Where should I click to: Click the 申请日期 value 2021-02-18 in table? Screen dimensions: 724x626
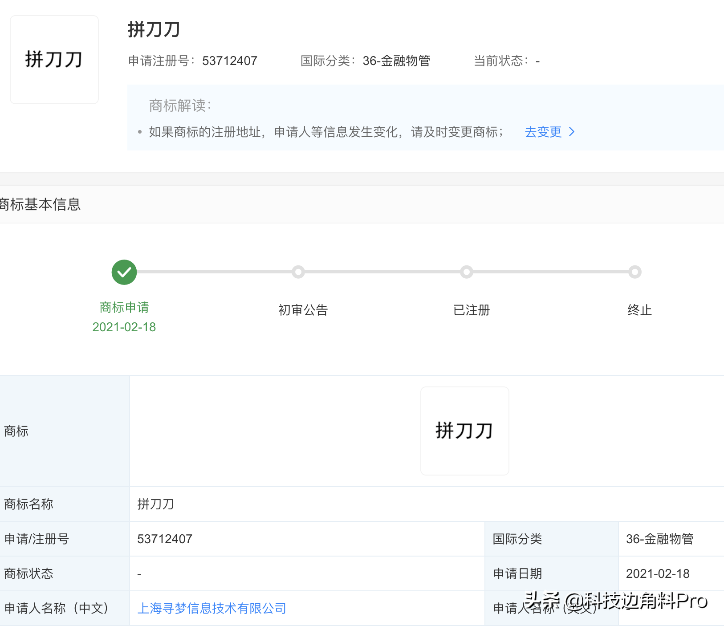coord(658,573)
